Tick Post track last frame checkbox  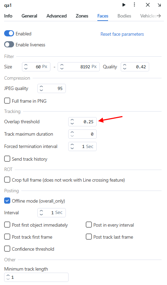89,237
